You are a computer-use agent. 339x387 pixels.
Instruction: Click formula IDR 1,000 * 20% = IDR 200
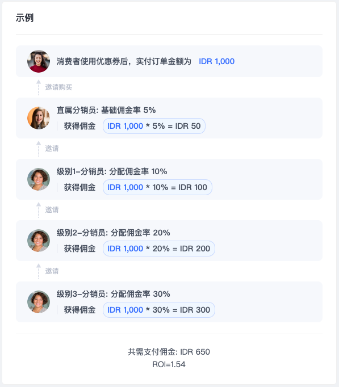point(159,249)
